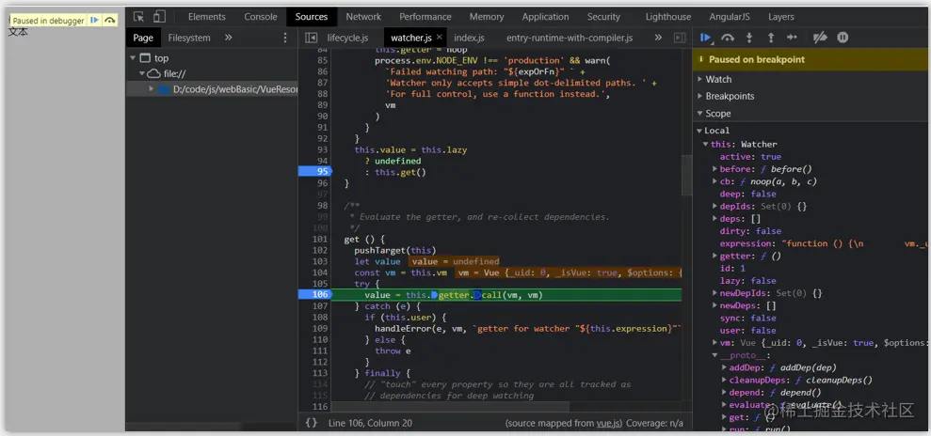Open the Elements tab
Viewport: 931px width, 436px height.
[x=206, y=17]
